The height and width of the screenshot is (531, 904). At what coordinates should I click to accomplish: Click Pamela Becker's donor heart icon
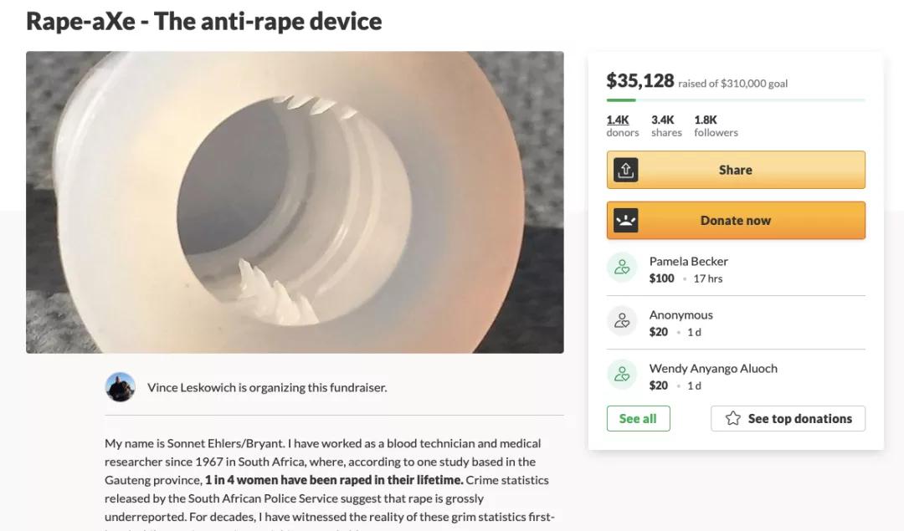(622, 268)
